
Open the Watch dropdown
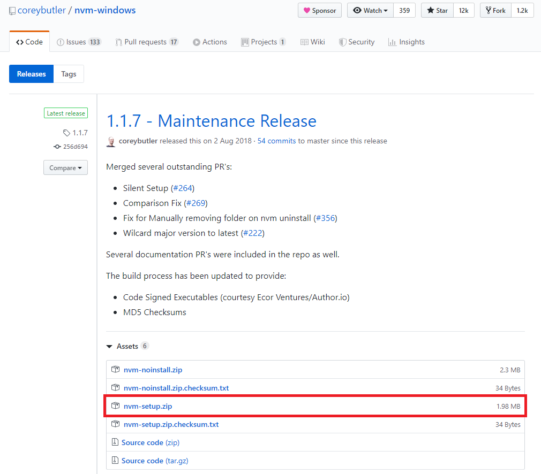[x=370, y=10]
